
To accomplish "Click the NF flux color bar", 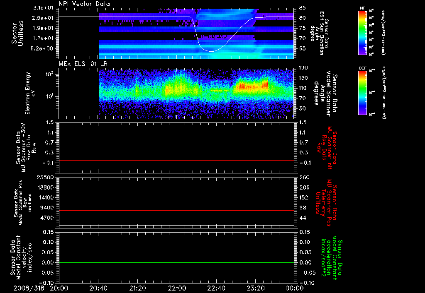I will point(363,32).
